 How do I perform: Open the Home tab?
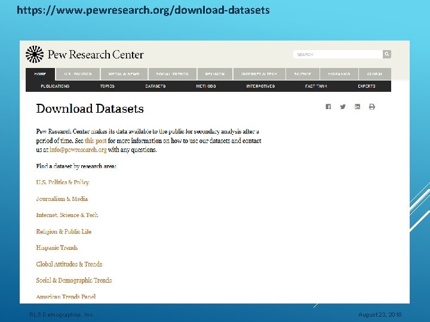coord(41,74)
